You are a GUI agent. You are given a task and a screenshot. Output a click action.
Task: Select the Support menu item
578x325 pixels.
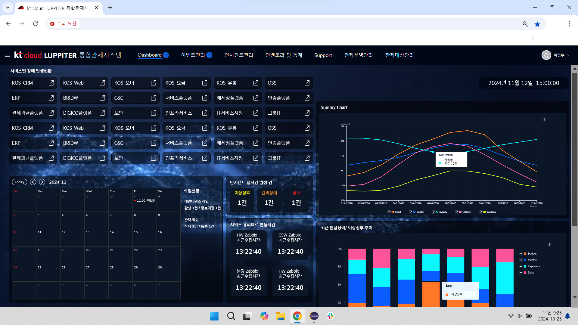(323, 55)
